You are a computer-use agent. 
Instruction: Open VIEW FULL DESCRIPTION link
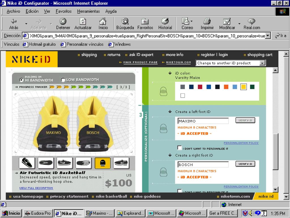tap(36, 188)
